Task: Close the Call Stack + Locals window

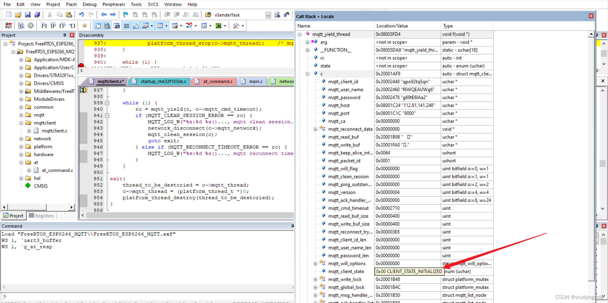Action: (591, 16)
